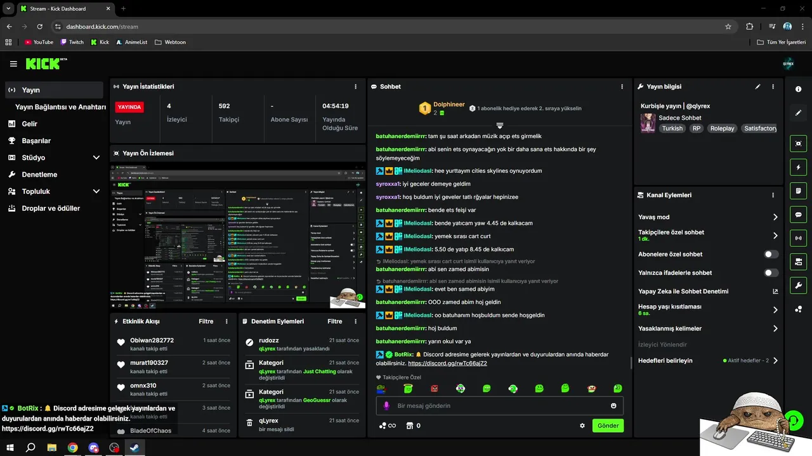The width and height of the screenshot is (812, 456).
Task: Open Takipçilere özel sohbet settings arrow
Action: (x=775, y=236)
